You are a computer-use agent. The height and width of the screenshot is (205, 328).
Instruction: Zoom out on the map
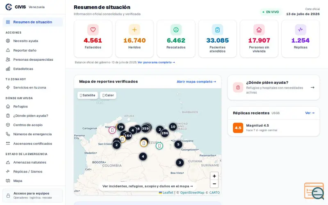[214, 184]
